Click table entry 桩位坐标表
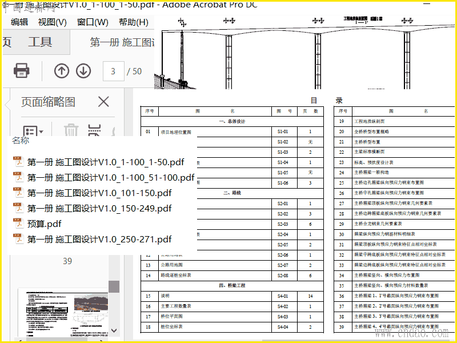Screen dimensions: 457x343 (172, 326)
